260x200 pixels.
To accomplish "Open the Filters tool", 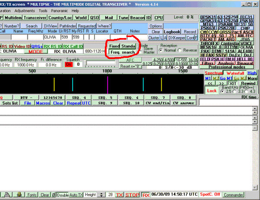I will point(208,63).
